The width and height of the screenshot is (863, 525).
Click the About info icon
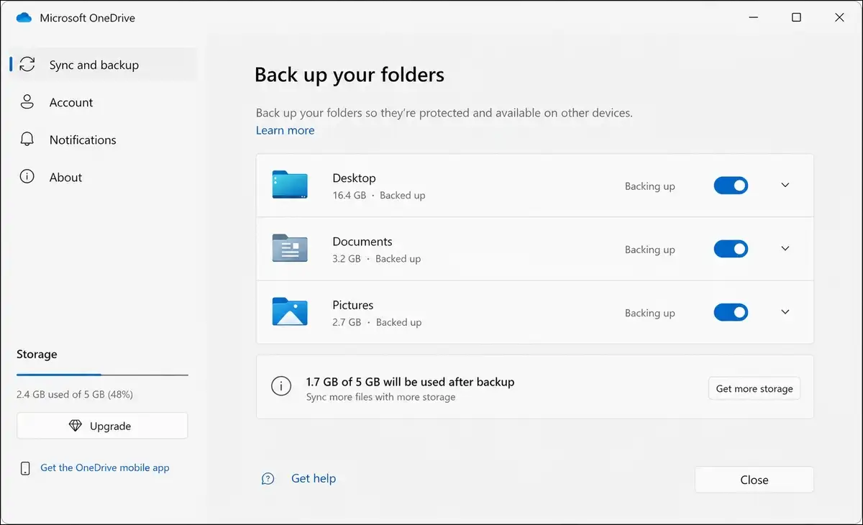click(x=27, y=177)
